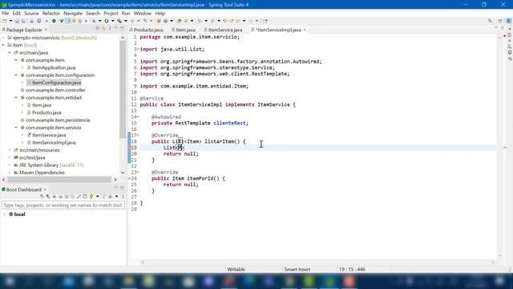The width and height of the screenshot is (513, 289).
Task: Open the File menu
Action: pos(6,14)
